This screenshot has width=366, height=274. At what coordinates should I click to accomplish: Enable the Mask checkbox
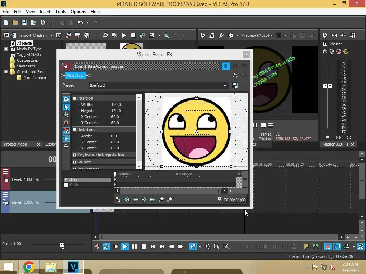pyautogui.click(x=66, y=185)
